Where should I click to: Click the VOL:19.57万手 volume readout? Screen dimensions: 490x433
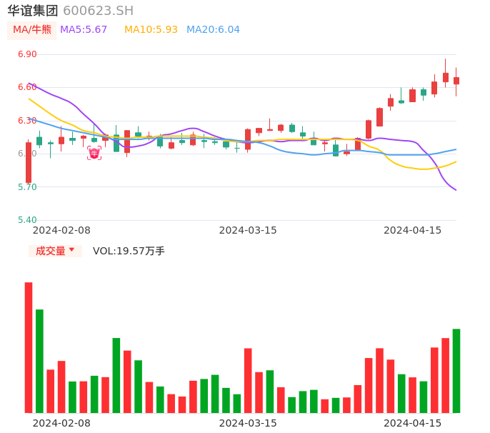point(129,251)
